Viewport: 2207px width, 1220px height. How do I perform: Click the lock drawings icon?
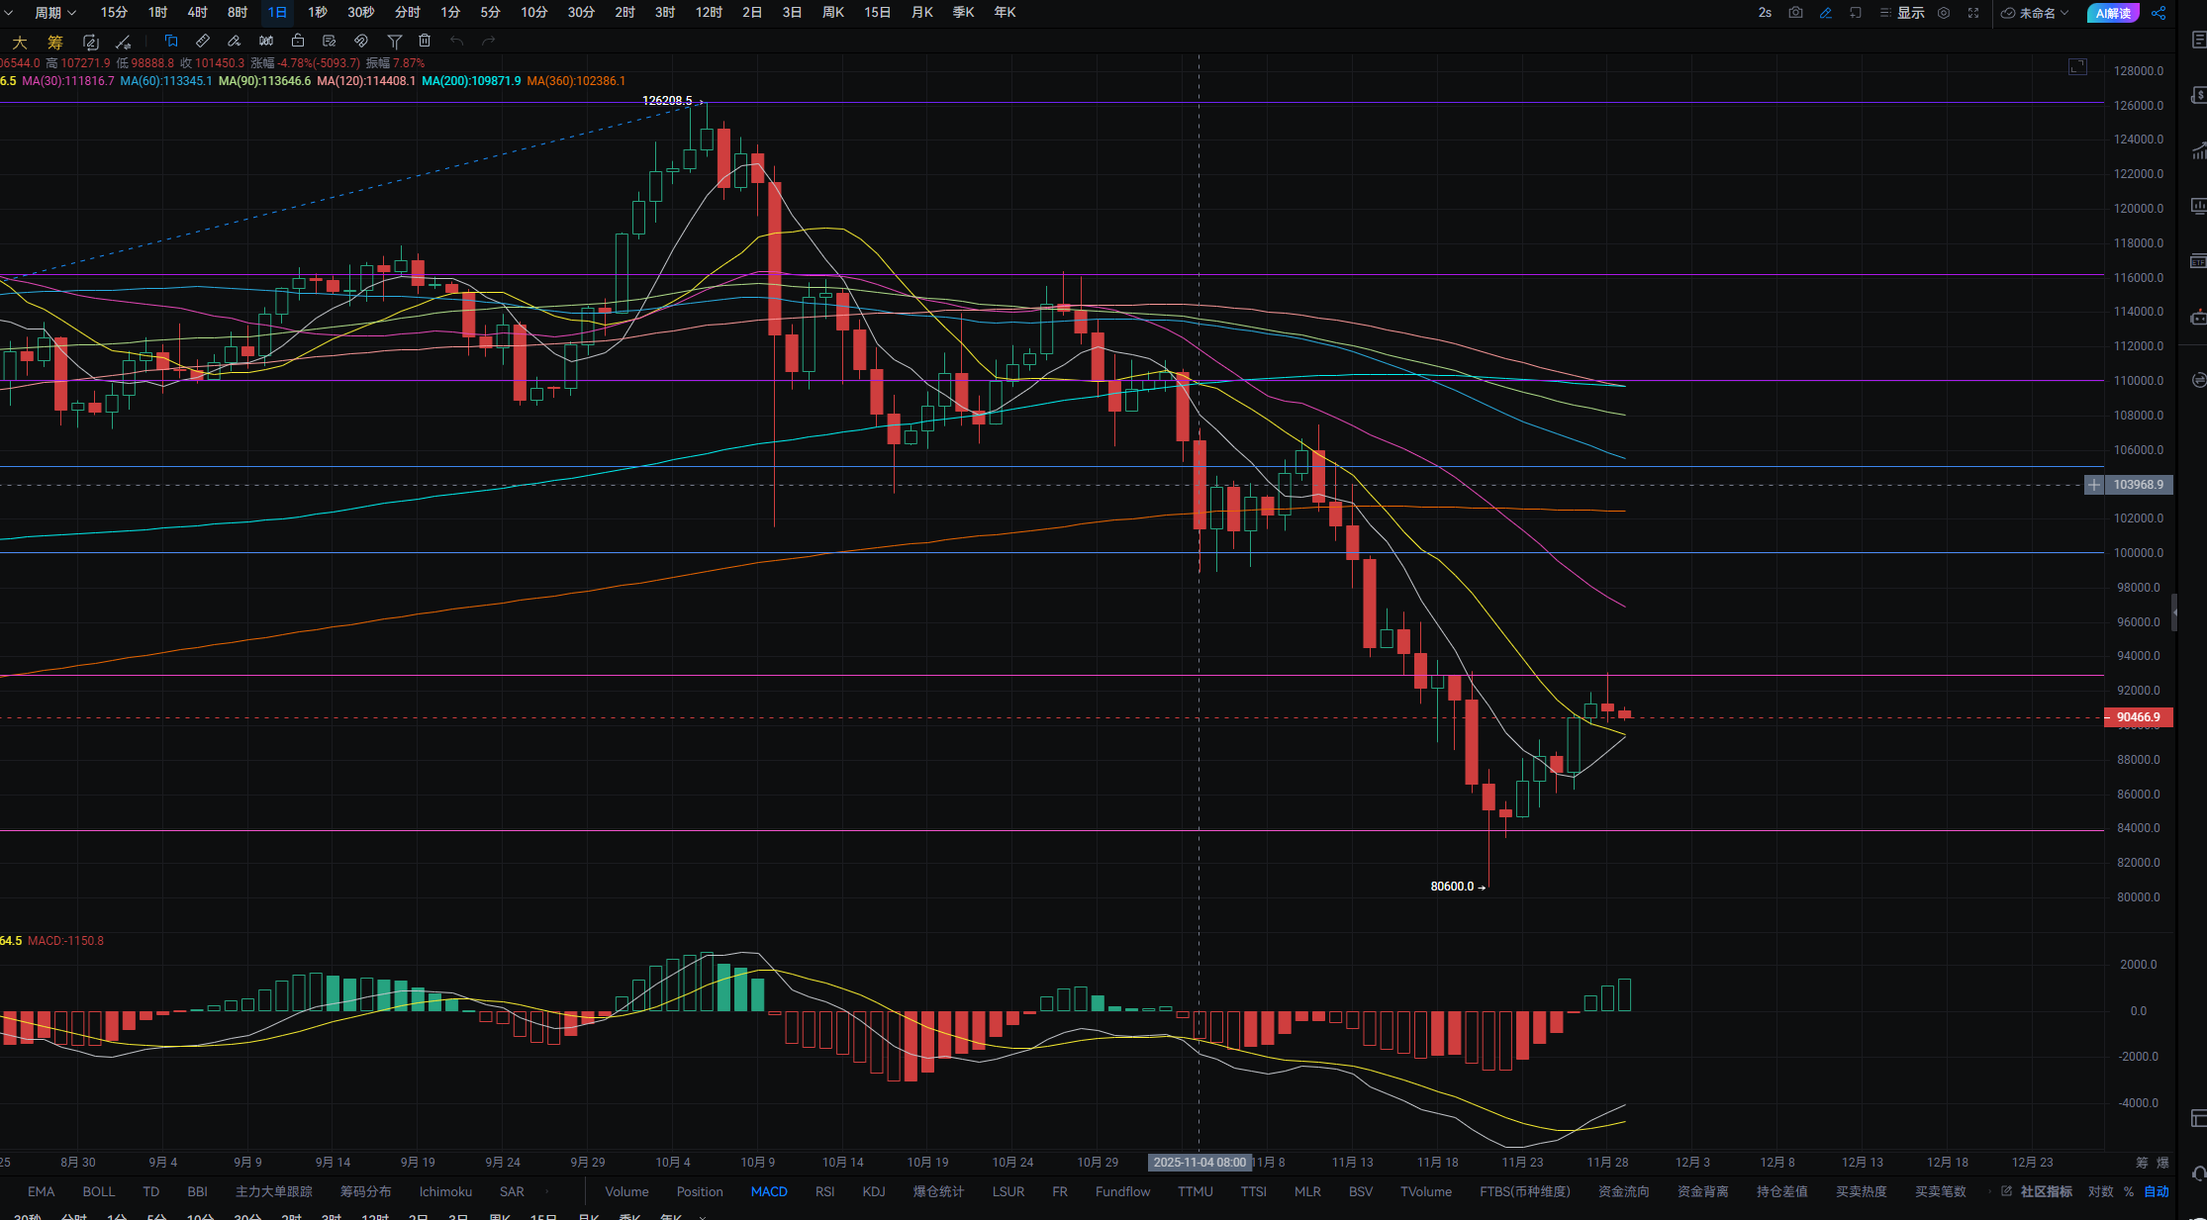click(298, 41)
